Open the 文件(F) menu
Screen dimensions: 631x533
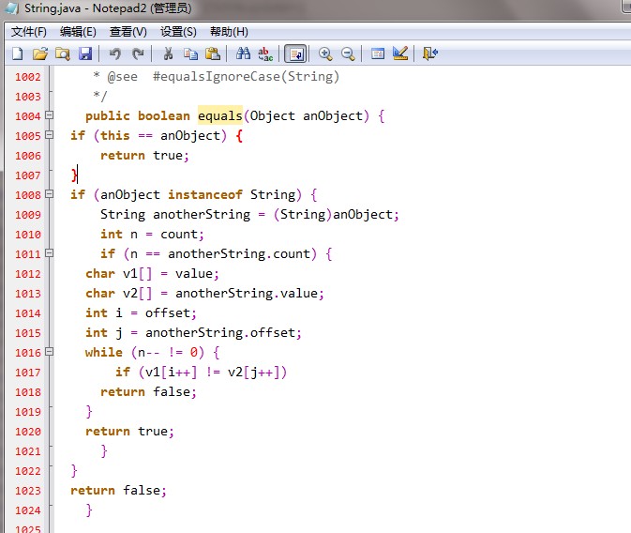click(x=28, y=32)
